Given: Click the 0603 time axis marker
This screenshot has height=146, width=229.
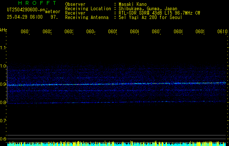Looking at the screenshot, I should point(69,32).
